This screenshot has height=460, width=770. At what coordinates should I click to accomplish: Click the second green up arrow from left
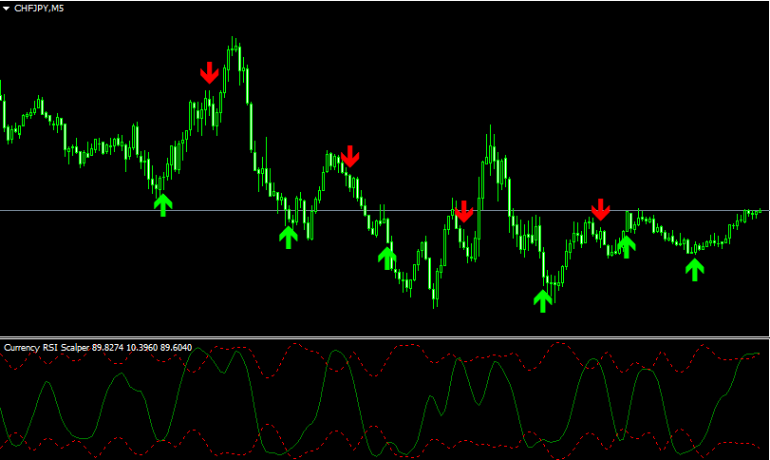(289, 237)
